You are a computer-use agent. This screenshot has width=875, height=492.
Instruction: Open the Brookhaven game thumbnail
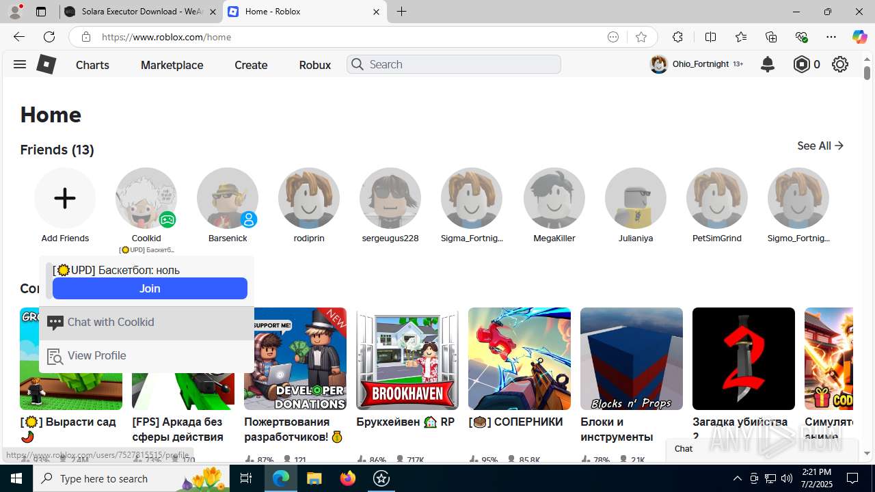point(407,359)
